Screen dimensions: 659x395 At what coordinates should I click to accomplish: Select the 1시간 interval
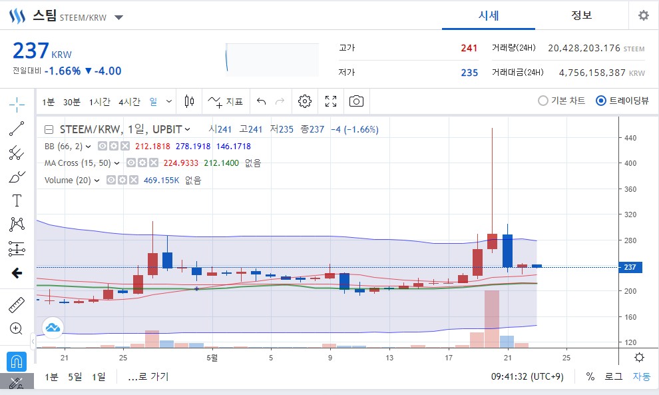[x=100, y=102]
